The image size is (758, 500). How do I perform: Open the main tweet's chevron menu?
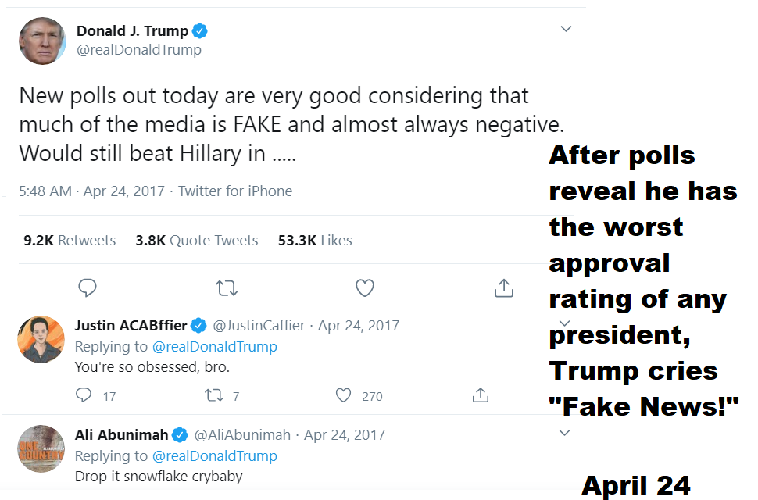pos(566,30)
